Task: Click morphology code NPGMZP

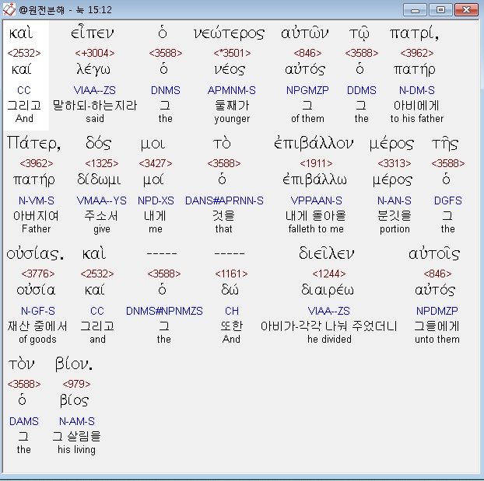Action: (307, 90)
